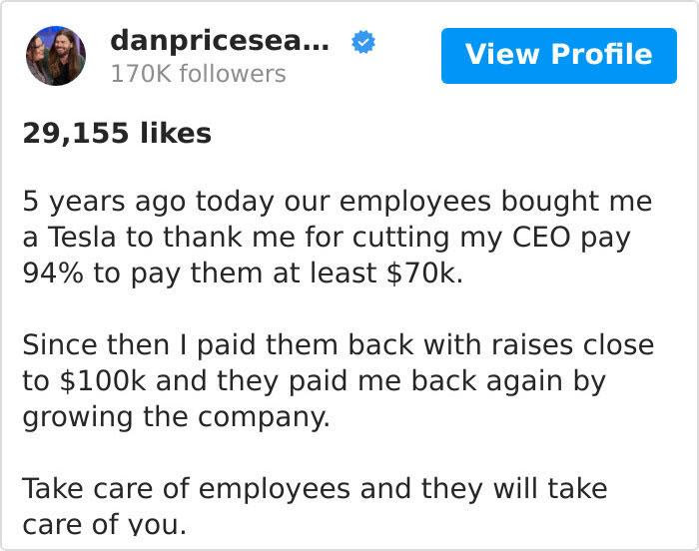The height and width of the screenshot is (551, 699).
Task: Open the 29,155 likes count
Action: (x=117, y=134)
